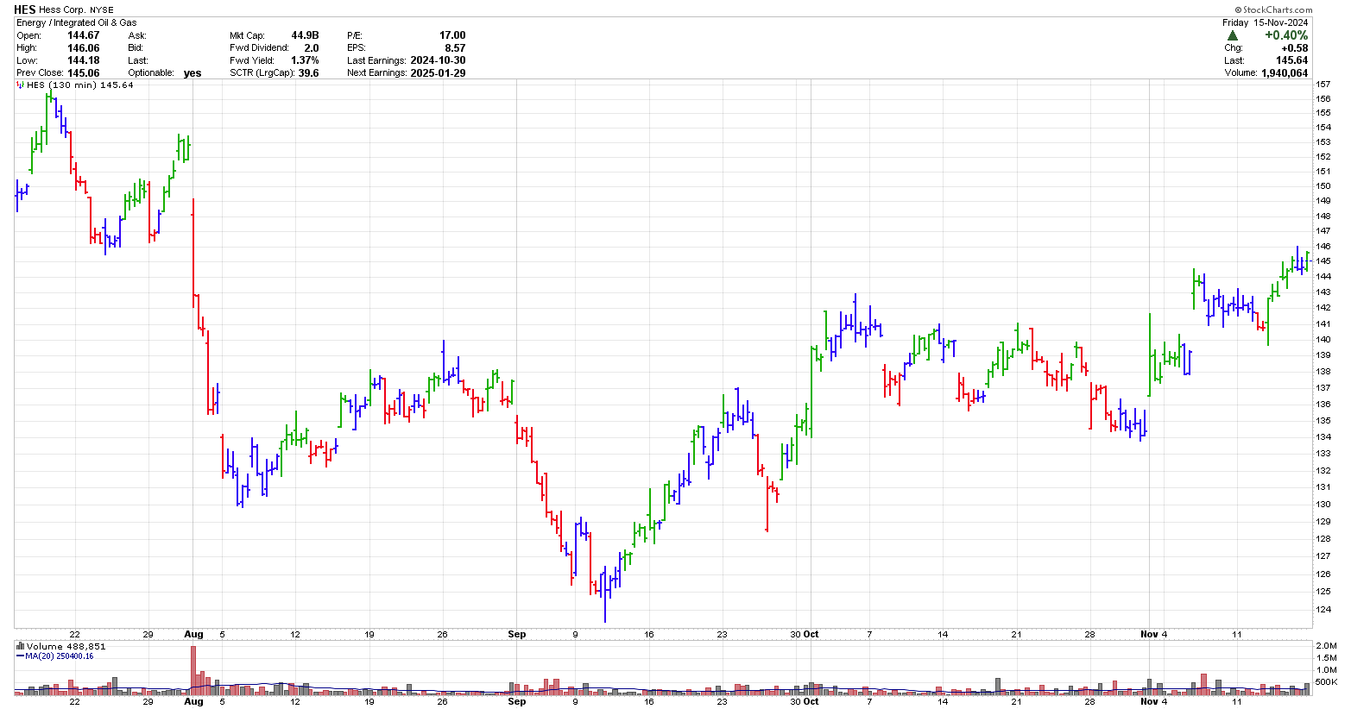Click the green up-arrow change indicator

coord(1233,35)
